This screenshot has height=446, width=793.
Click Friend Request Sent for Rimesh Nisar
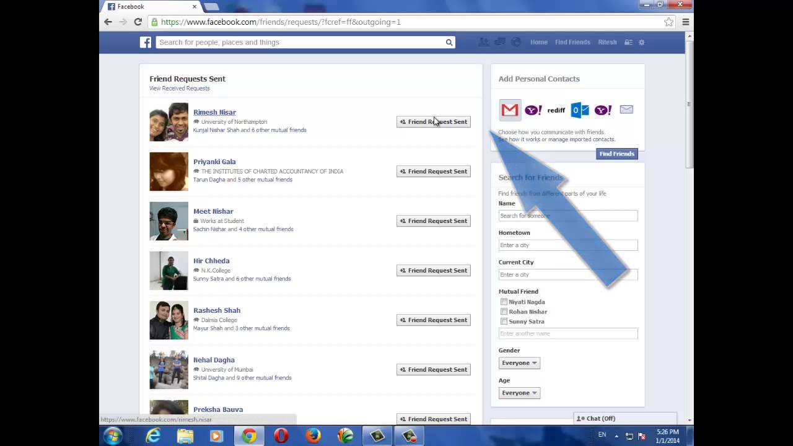pos(434,121)
